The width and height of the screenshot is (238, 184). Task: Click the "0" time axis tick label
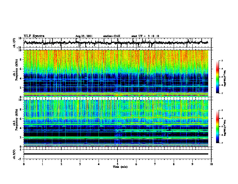tap(24, 164)
